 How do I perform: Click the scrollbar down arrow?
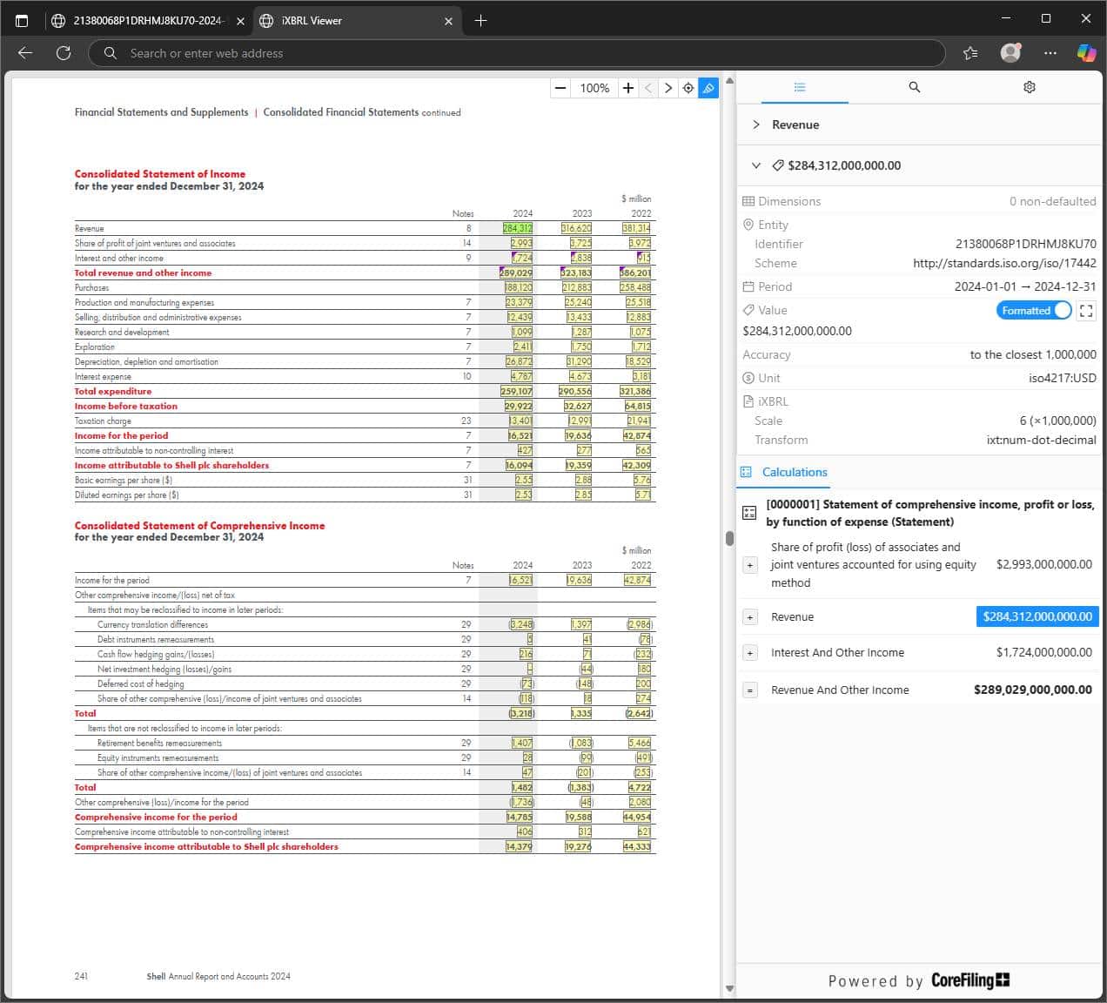click(x=729, y=989)
